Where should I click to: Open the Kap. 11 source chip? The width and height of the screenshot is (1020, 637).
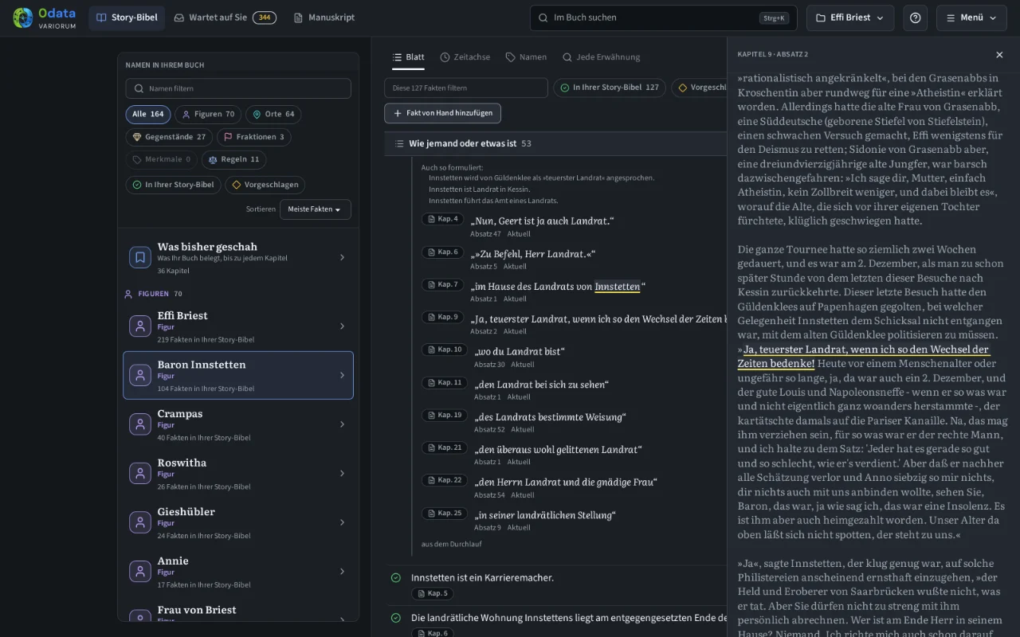pyautogui.click(x=445, y=382)
